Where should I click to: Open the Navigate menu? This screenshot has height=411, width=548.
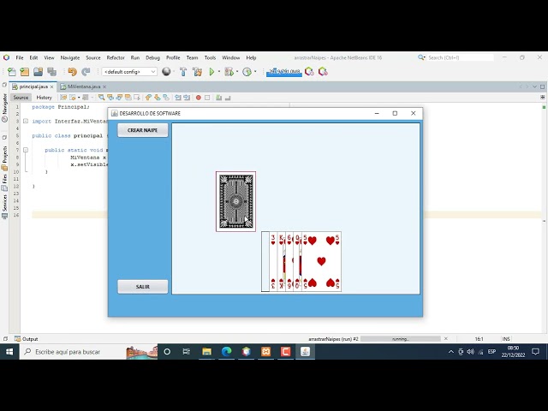70,57
